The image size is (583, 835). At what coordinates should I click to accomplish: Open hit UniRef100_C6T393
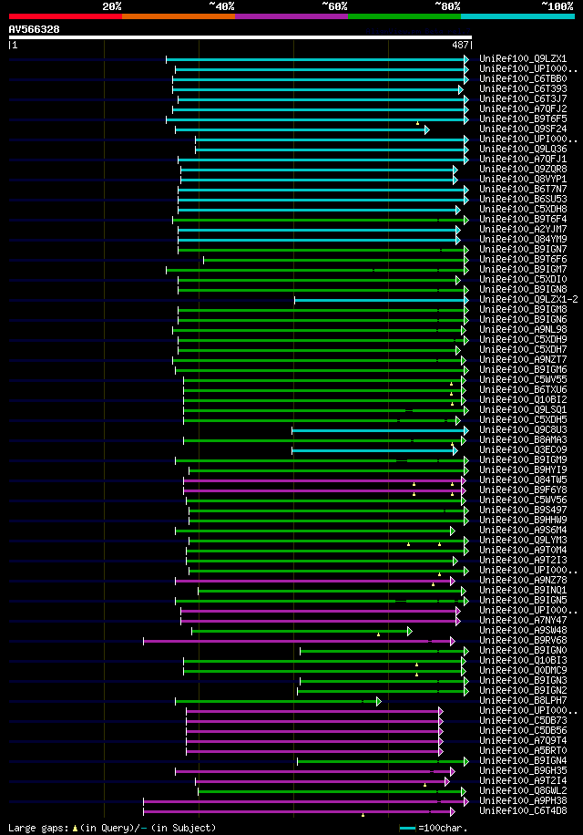(x=523, y=89)
